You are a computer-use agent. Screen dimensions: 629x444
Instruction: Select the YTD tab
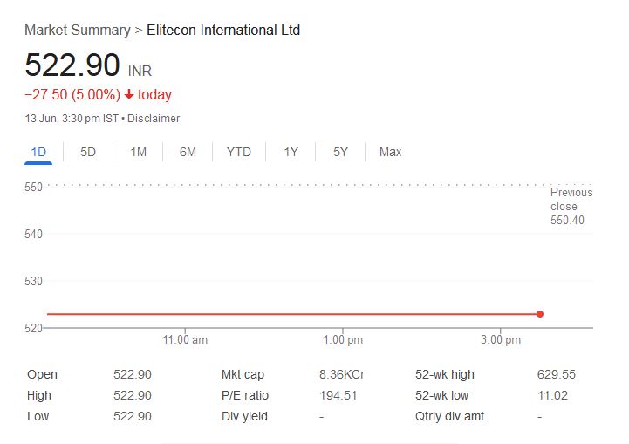coord(238,152)
